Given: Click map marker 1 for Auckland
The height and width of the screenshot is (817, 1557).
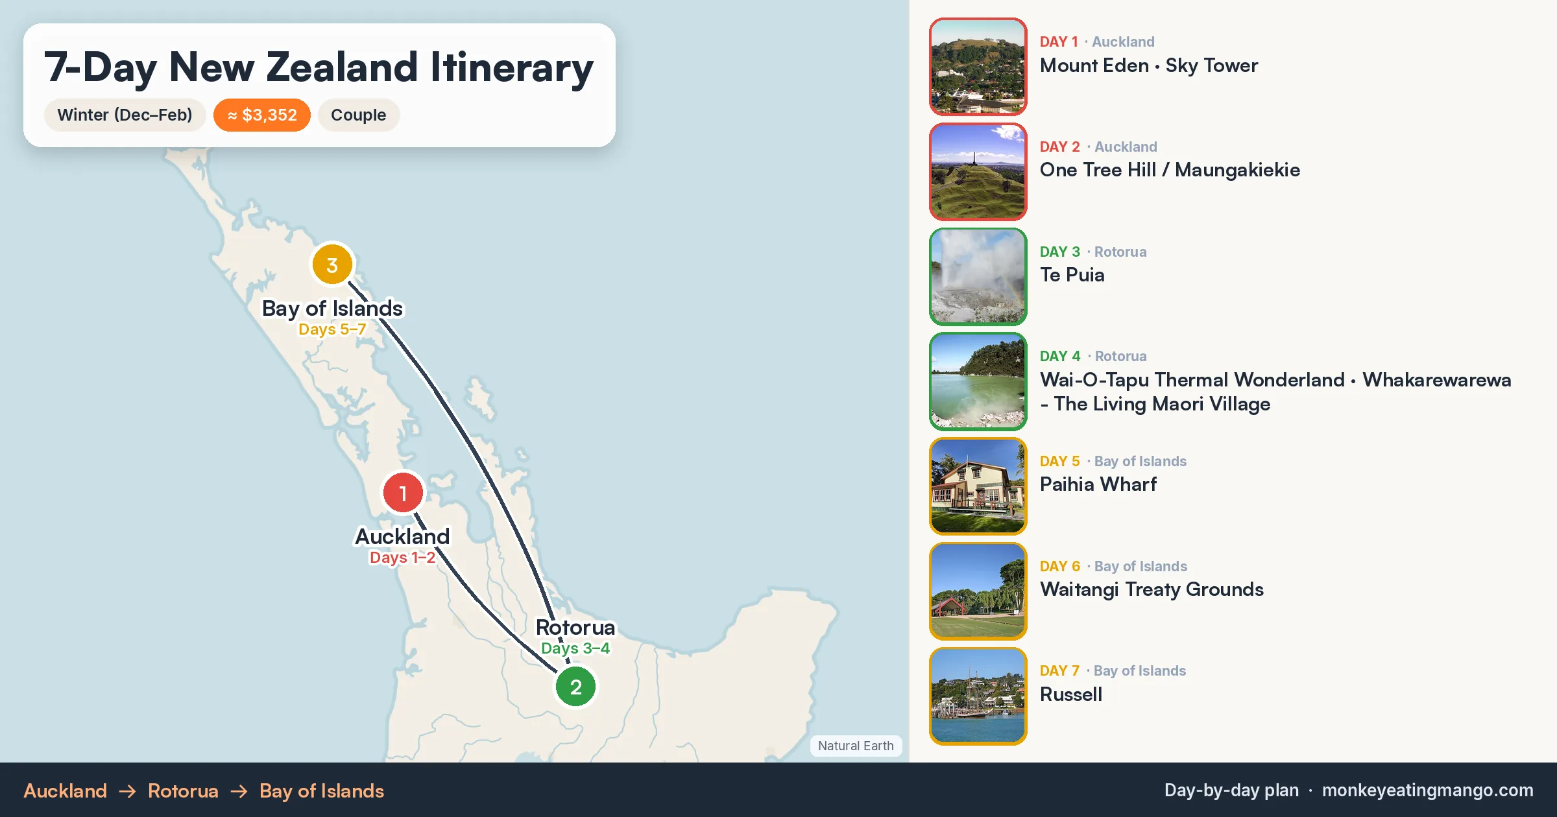Looking at the screenshot, I should (403, 493).
